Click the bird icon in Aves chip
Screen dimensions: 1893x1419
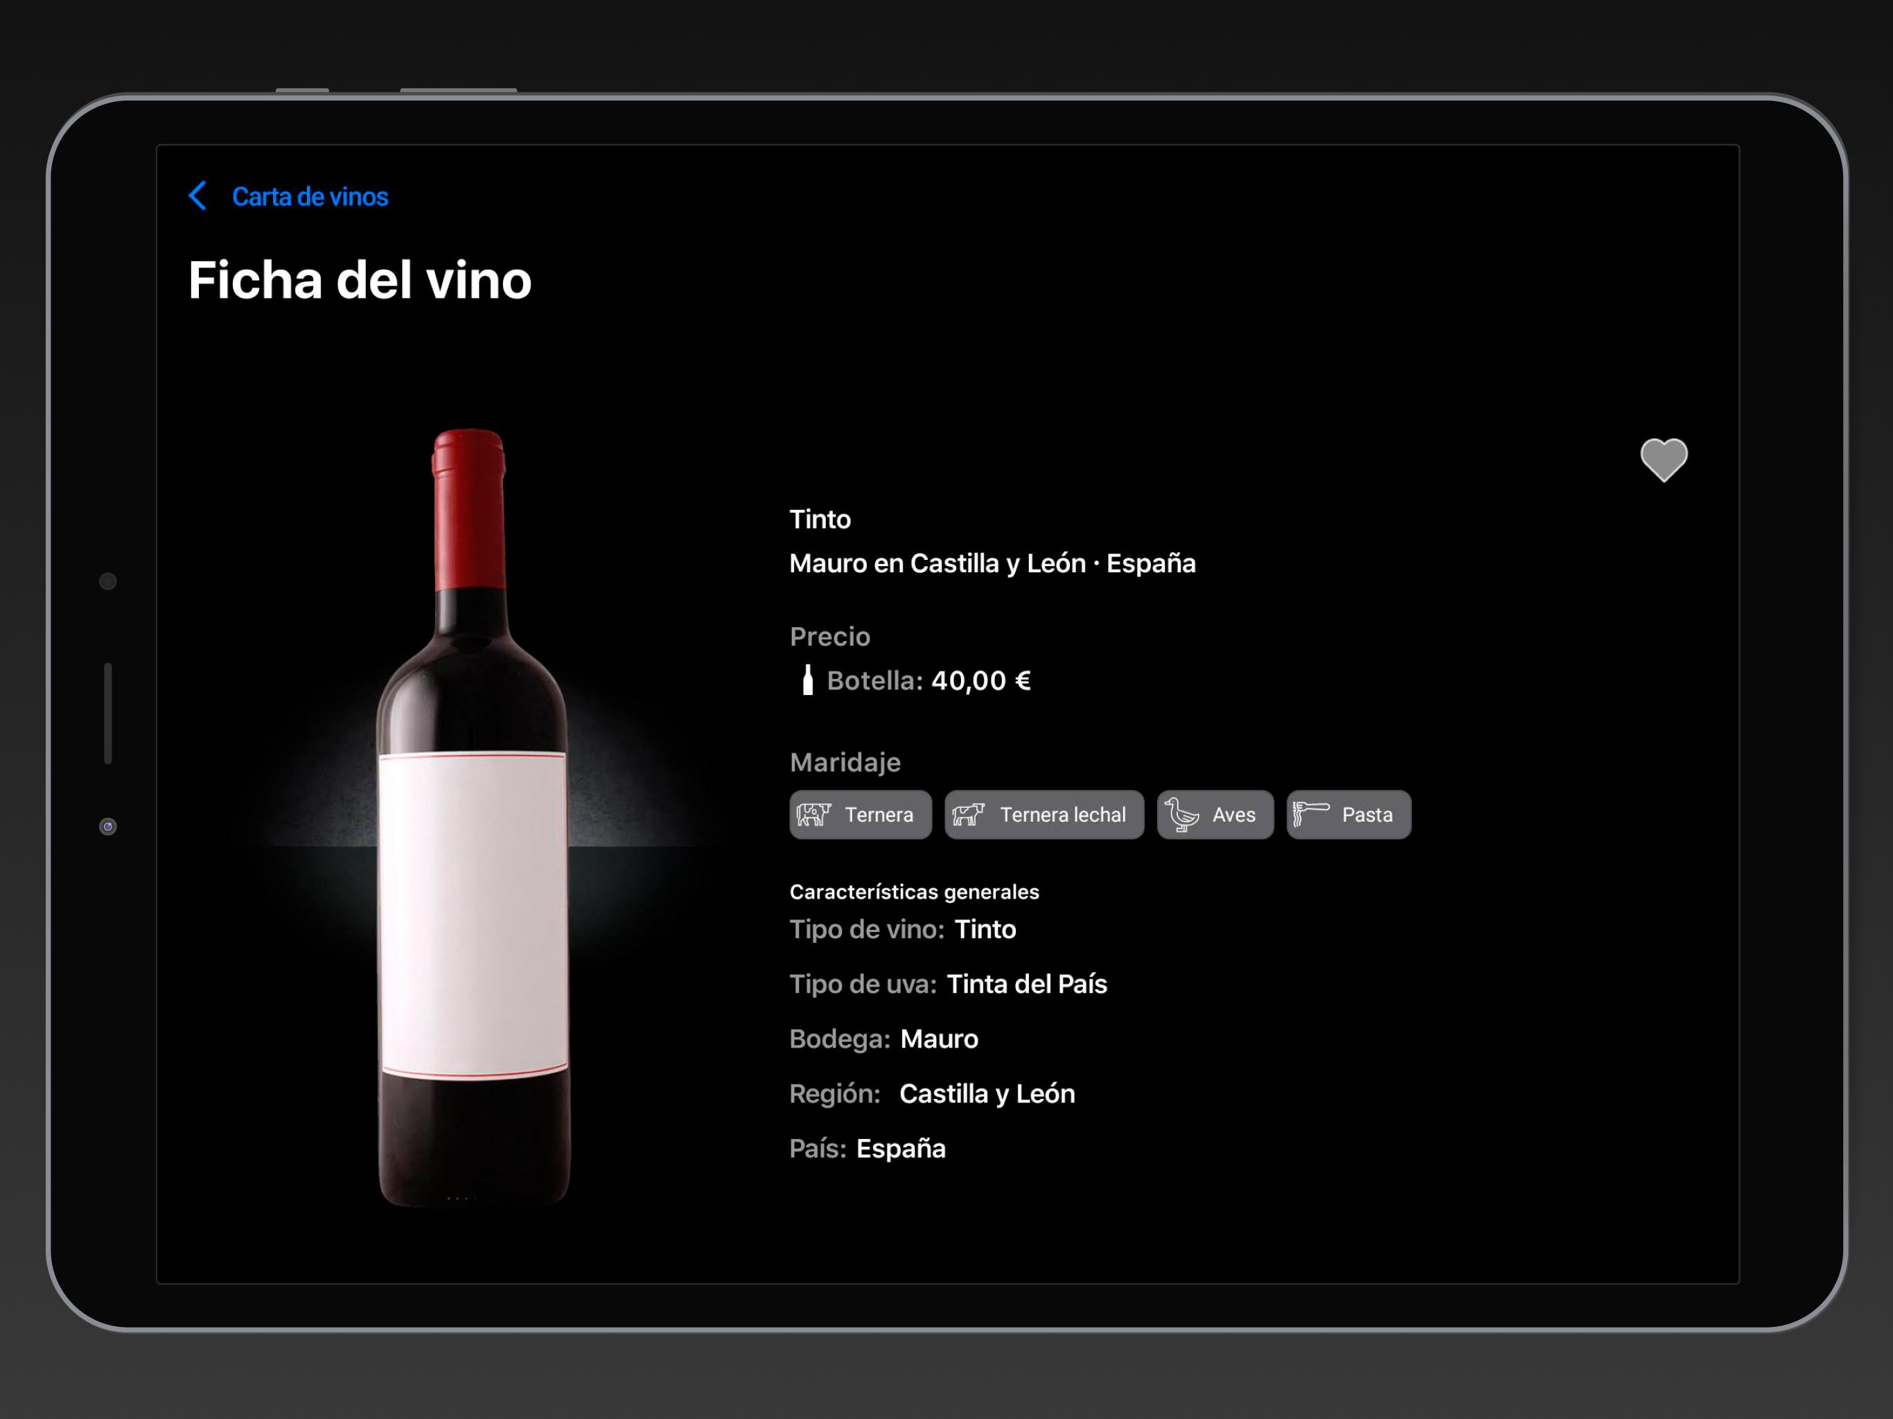(1182, 815)
